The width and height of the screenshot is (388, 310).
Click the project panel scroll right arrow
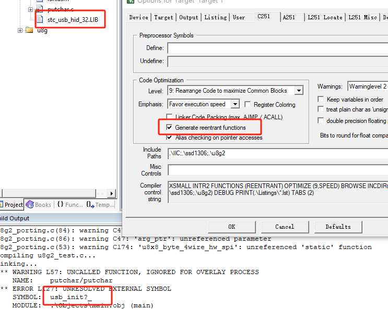111,193
